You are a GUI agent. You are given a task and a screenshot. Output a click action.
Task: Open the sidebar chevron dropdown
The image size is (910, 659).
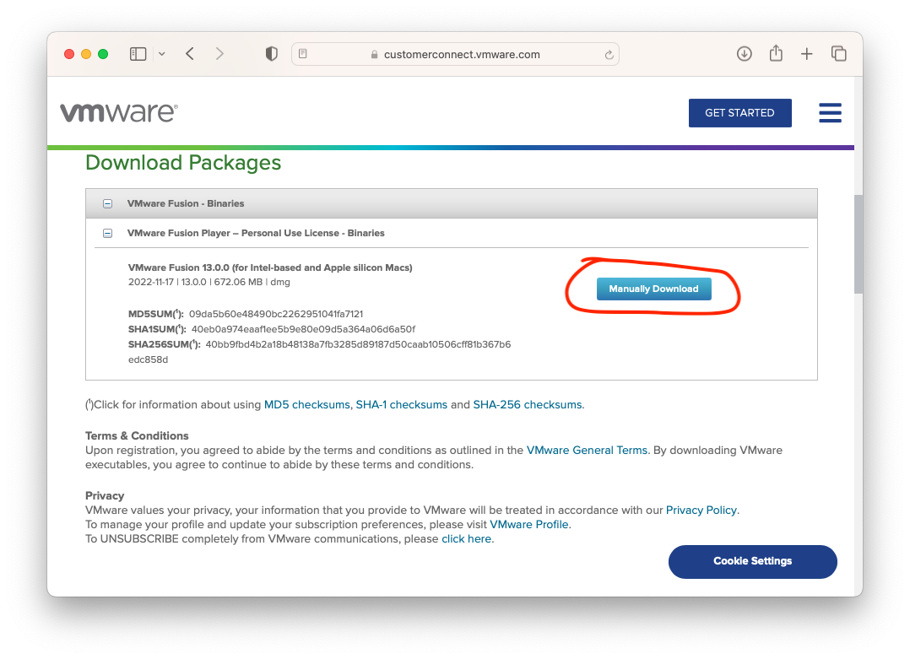pyautogui.click(x=161, y=53)
